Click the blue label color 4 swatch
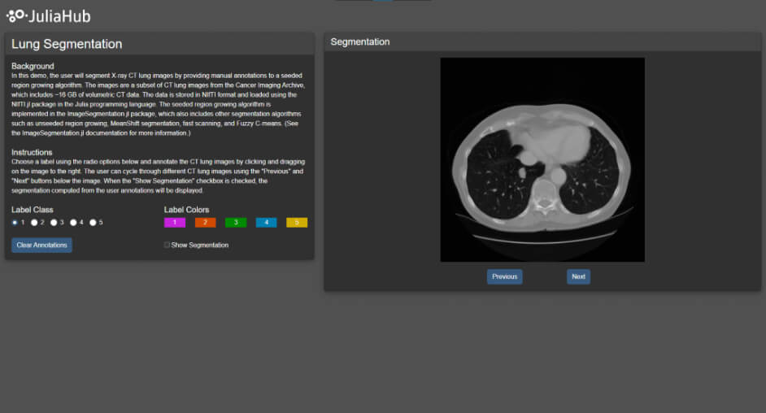Viewport: 766px width, 413px height. click(x=266, y=222)
